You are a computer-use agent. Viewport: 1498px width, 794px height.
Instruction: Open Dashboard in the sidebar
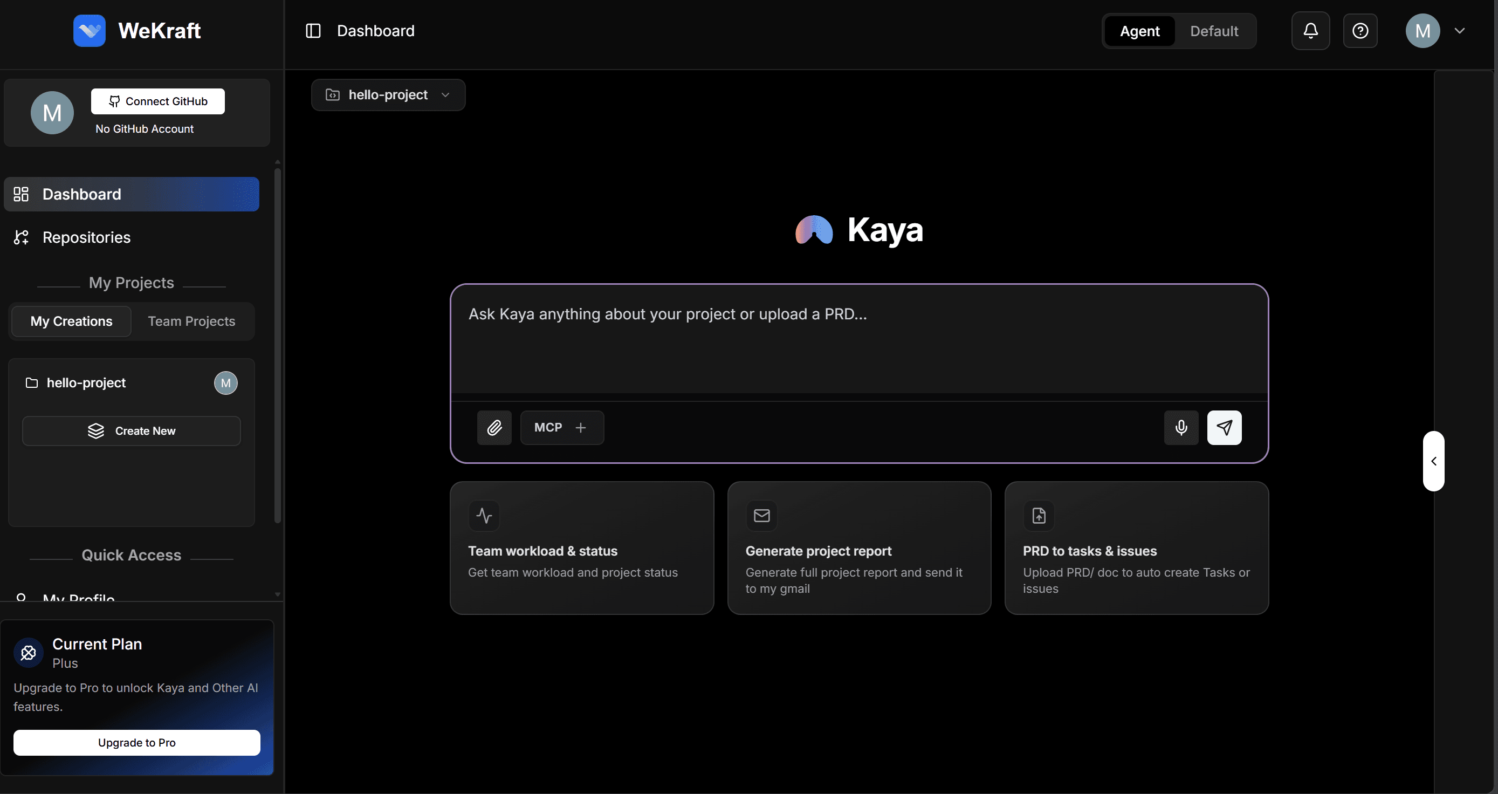pos(132,194)
